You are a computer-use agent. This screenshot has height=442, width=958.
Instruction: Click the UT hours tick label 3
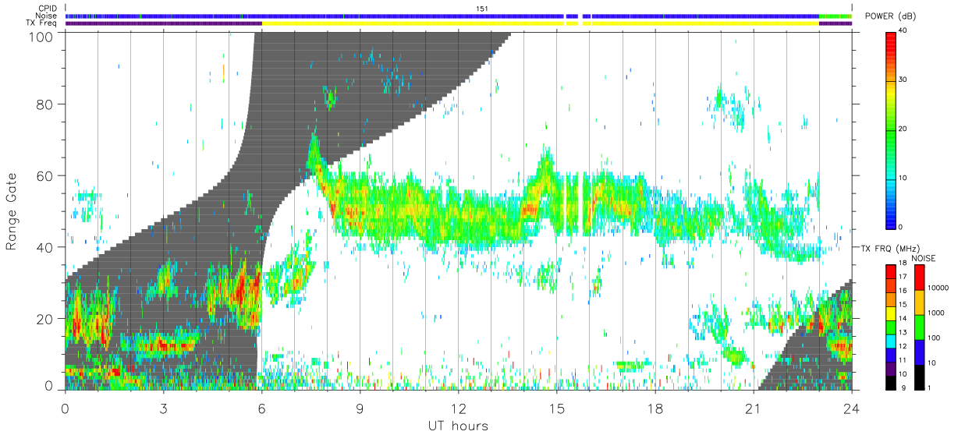(x=163, y=407)
